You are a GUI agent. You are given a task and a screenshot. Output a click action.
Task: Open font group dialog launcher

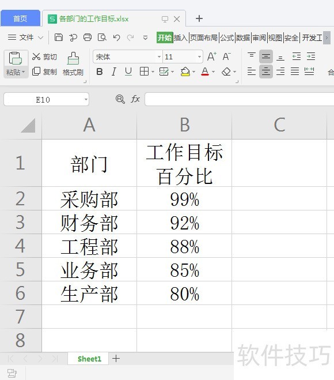[x=237, y=82]
